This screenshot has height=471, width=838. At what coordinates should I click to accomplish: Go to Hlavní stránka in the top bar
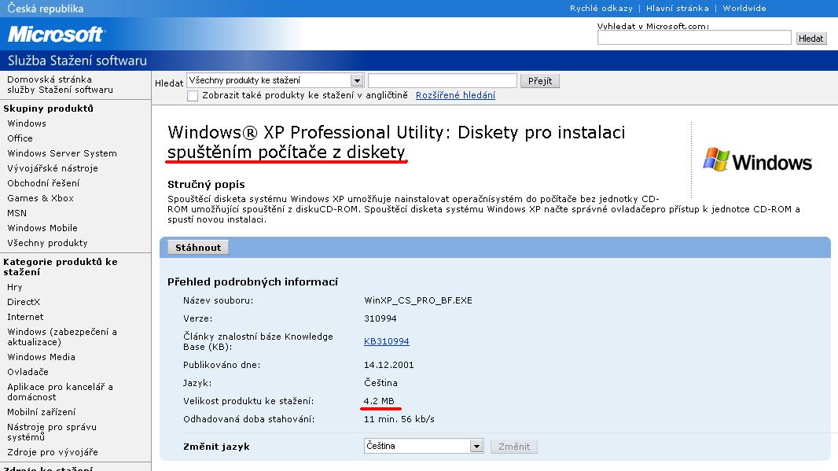(677, 8)
